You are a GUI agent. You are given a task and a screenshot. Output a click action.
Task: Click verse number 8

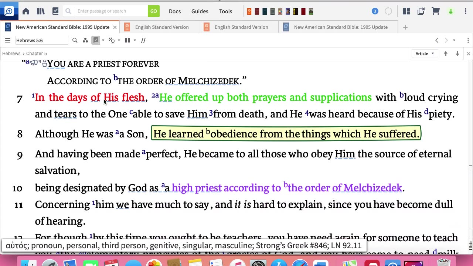coord(20,134)
